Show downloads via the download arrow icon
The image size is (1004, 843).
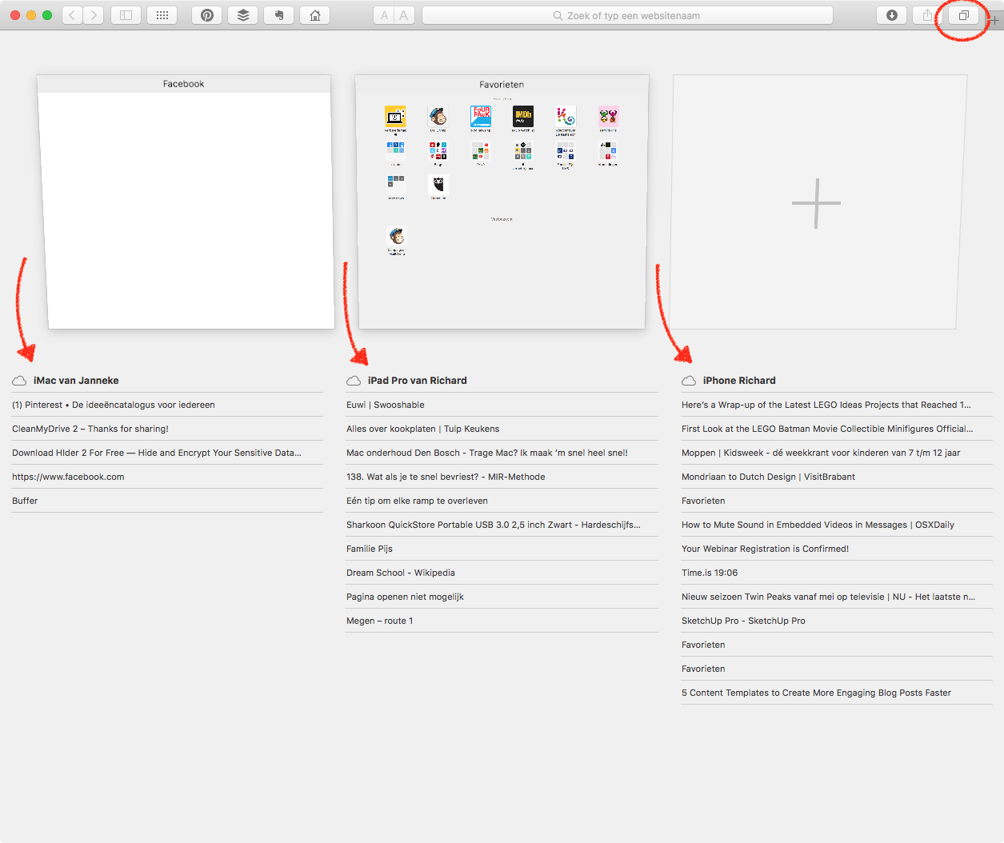point(891,14)
